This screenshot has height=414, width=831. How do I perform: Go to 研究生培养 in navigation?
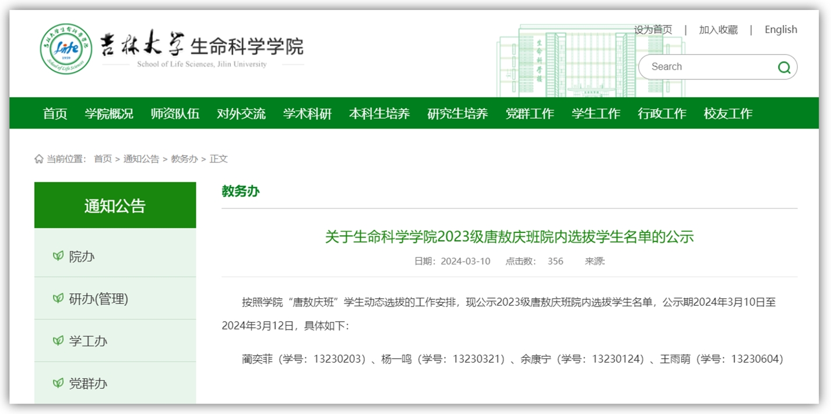tap(457, 114)
